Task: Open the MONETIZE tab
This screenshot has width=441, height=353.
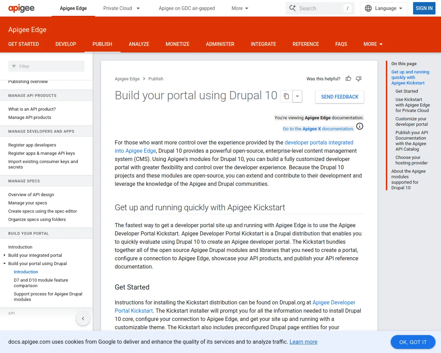Action: point(177,44)
